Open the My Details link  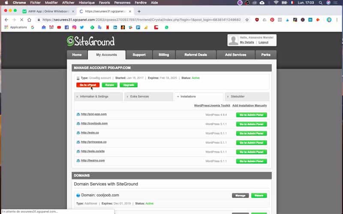pos(247,42)
